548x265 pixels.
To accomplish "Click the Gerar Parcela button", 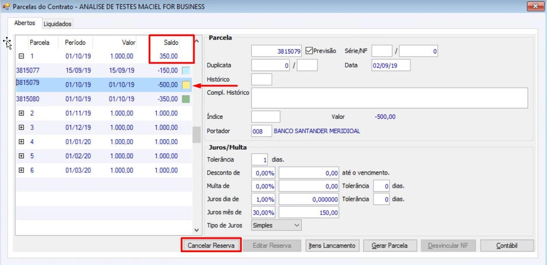I will pyautogui.click(x=390, y=246).
